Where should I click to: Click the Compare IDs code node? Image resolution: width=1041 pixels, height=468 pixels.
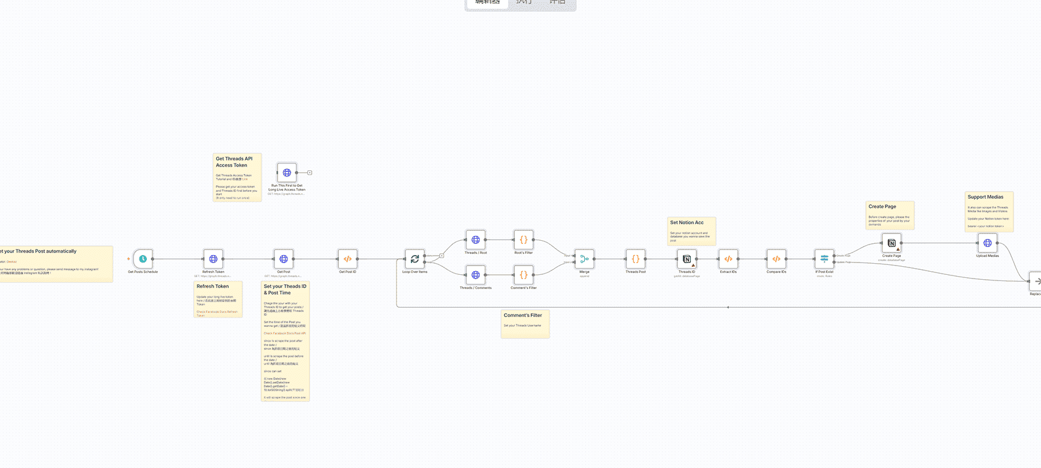tap(776, 259)
